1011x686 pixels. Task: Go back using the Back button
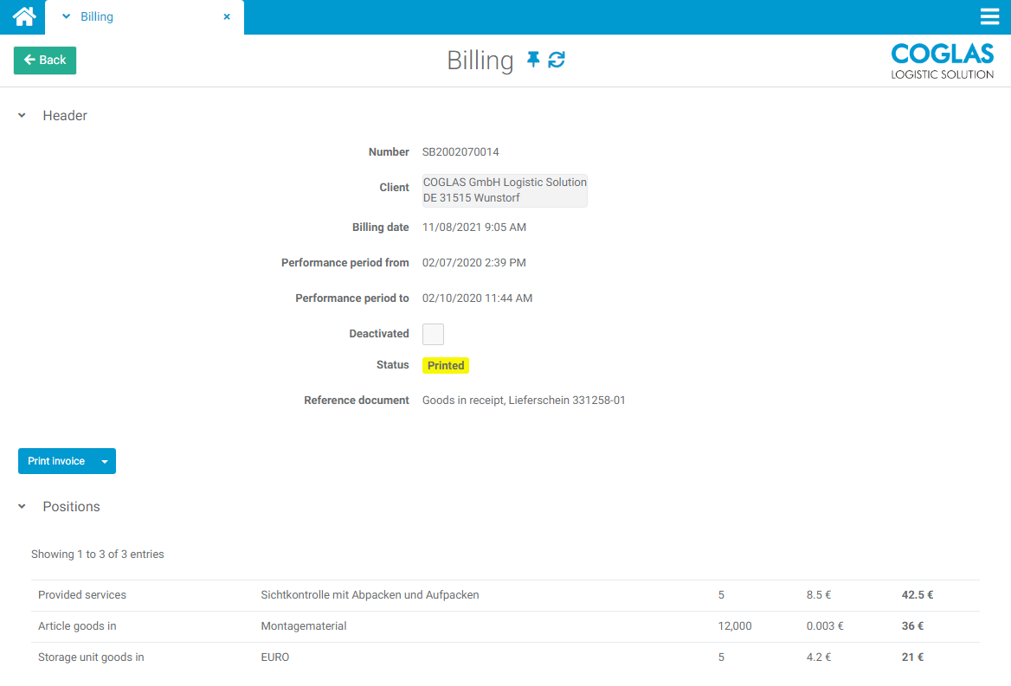click(x=45, y=61)
